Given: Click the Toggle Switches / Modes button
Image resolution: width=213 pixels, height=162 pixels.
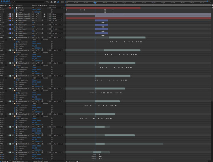Looking at the screenshot, I should pos(40,161).
